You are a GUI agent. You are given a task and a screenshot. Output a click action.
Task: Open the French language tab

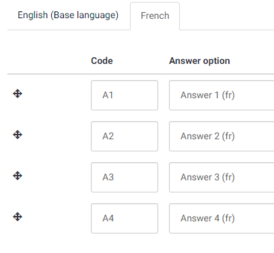point(155,16)
